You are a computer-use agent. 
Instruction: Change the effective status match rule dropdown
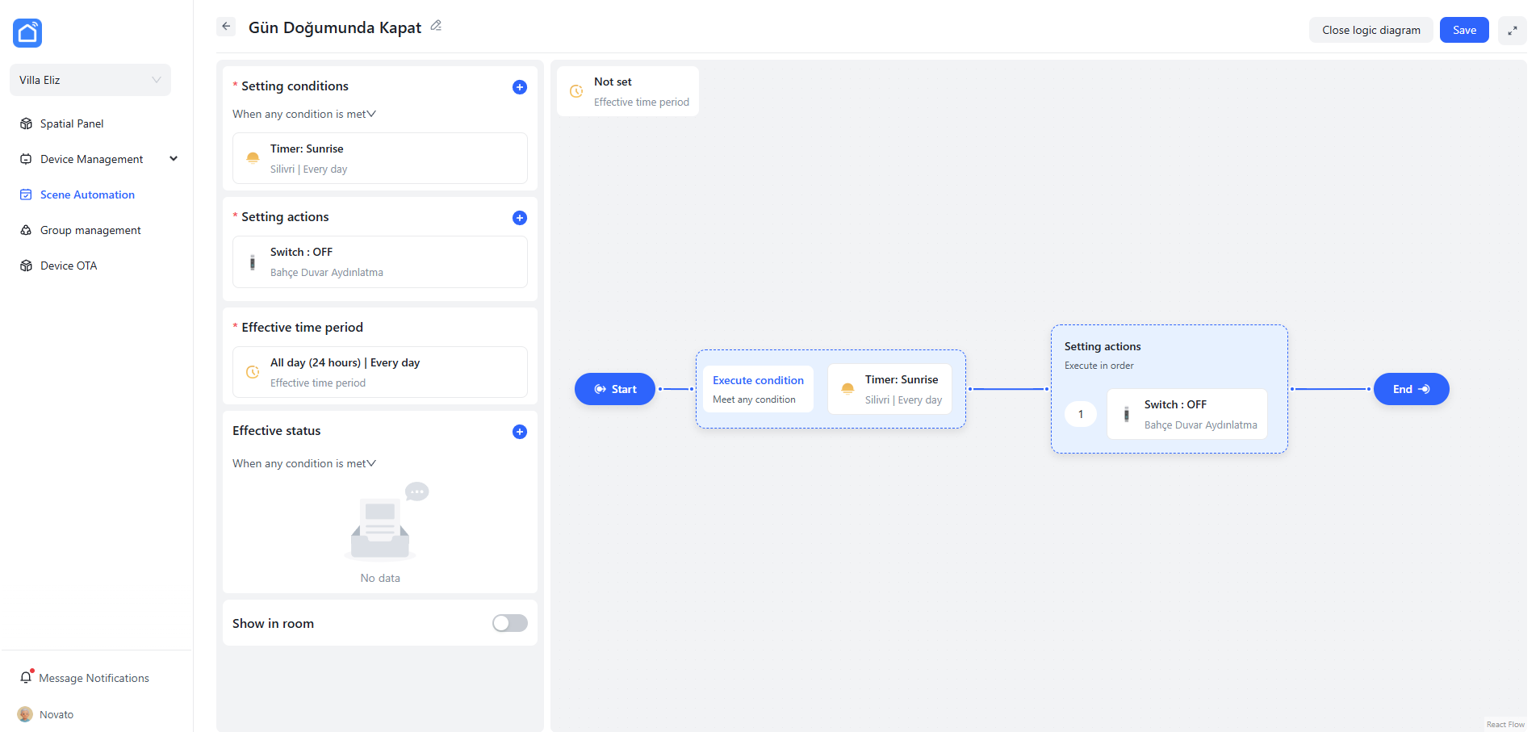[x=304, y=464]
